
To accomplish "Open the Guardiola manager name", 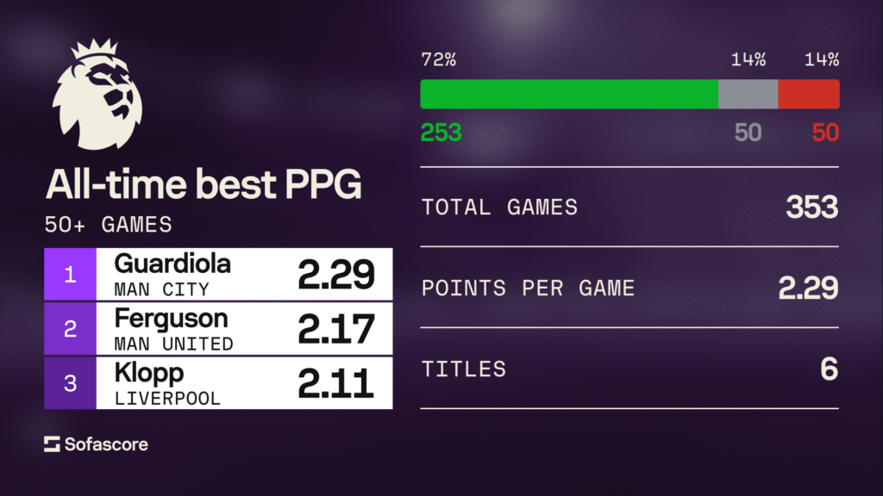I will (x=172, y=263).
